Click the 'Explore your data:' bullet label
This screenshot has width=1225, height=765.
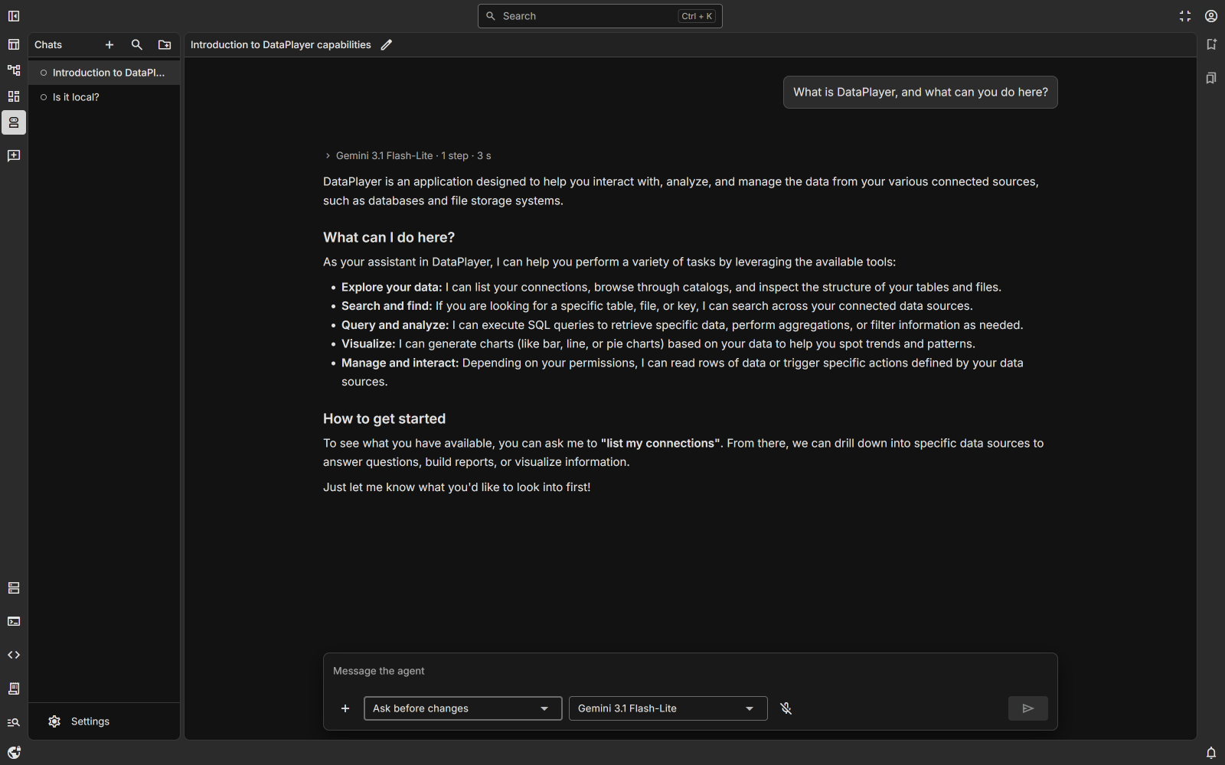point(392,287)
